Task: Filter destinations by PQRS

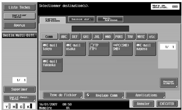Action: [119, 37]
